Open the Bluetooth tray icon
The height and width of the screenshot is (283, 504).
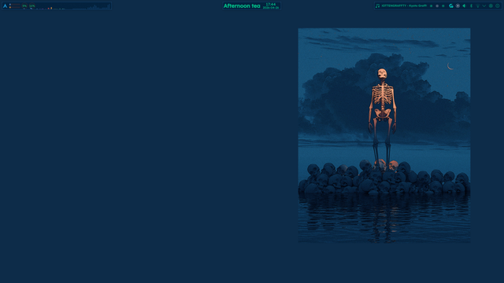471,6
